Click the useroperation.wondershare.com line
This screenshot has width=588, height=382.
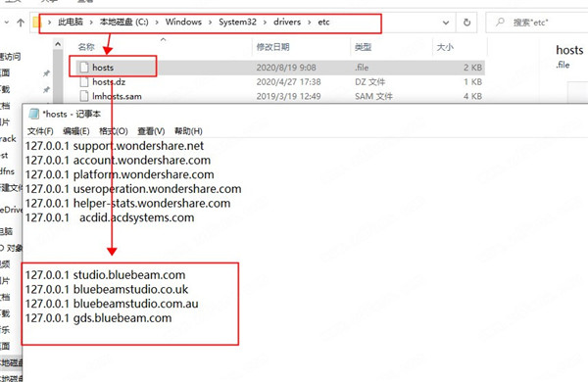tap(133, 189)
